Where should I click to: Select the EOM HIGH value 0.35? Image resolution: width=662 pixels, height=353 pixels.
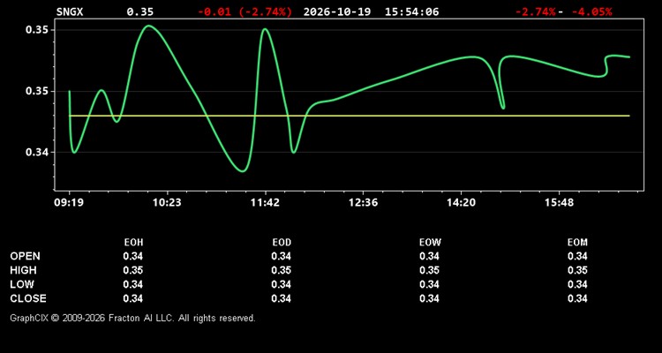pyautogui.click(x=577, y=270)
